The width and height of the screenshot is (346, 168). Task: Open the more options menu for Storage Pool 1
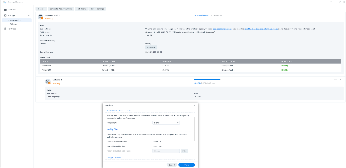pyautogui.click(x=335, y=15)
